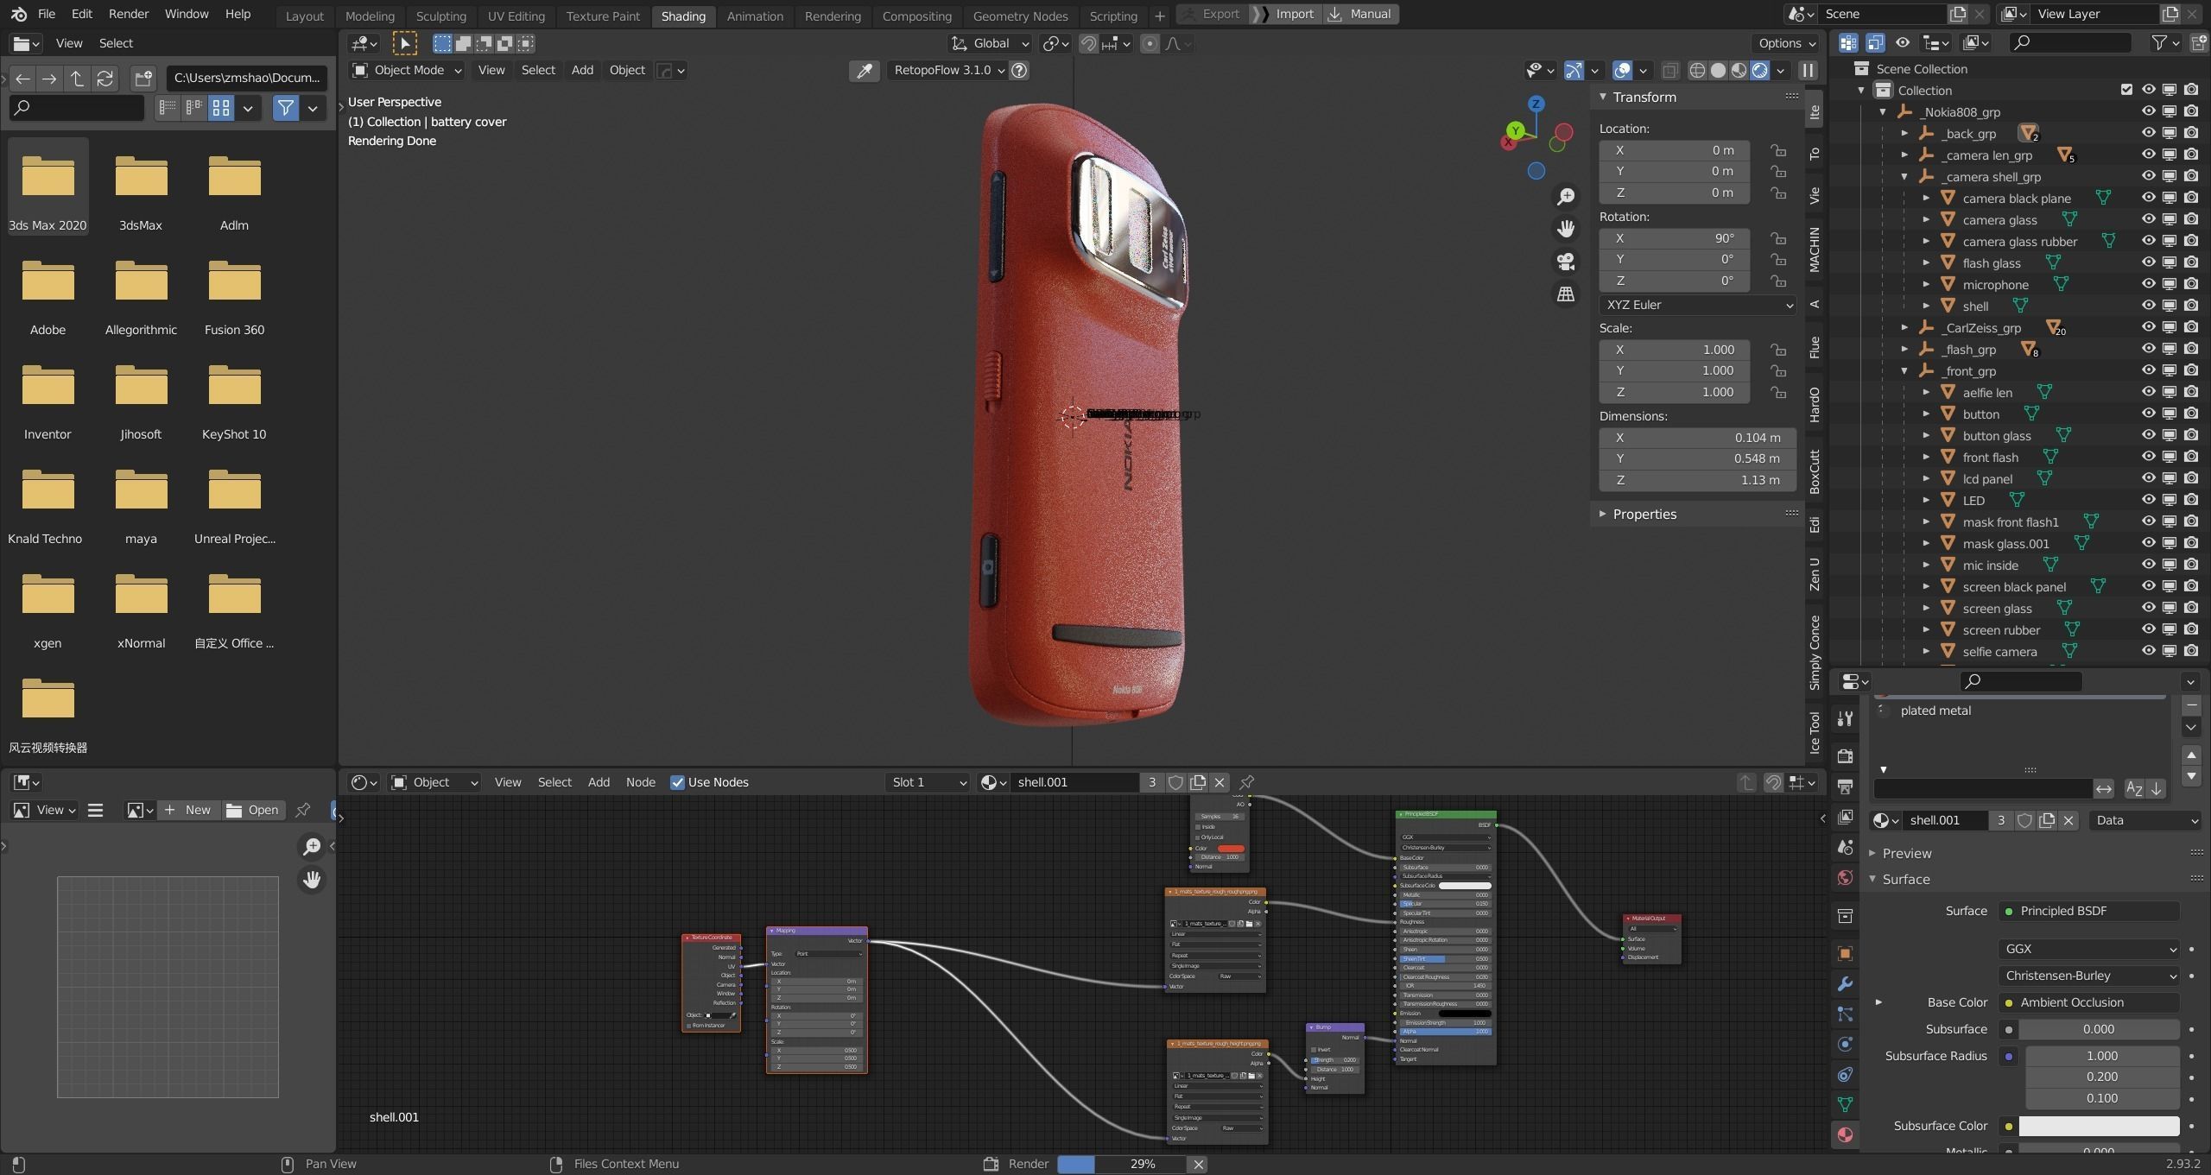Toggle file filter funnel icon
Screen dimensions: 2211x1175
click(x=285, y=108)
